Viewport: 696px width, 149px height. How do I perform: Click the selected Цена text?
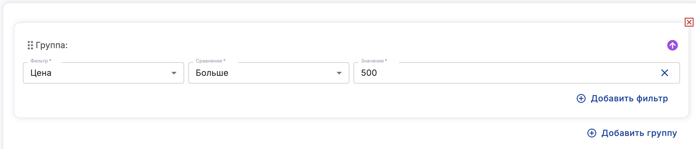point(41,73)
